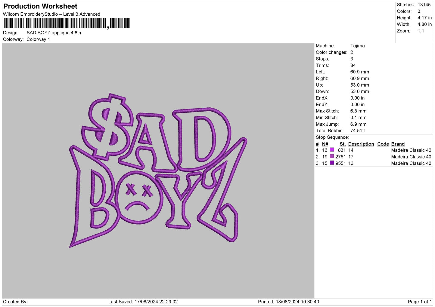Screen dimensions: 435x307
Task: Click the color swatch for stop 1
Action: 332,150
